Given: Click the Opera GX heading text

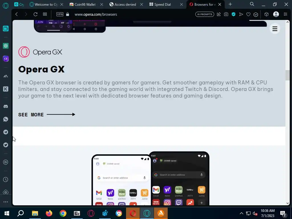Looking at the screenshot, I should click(x=41, y=69).
